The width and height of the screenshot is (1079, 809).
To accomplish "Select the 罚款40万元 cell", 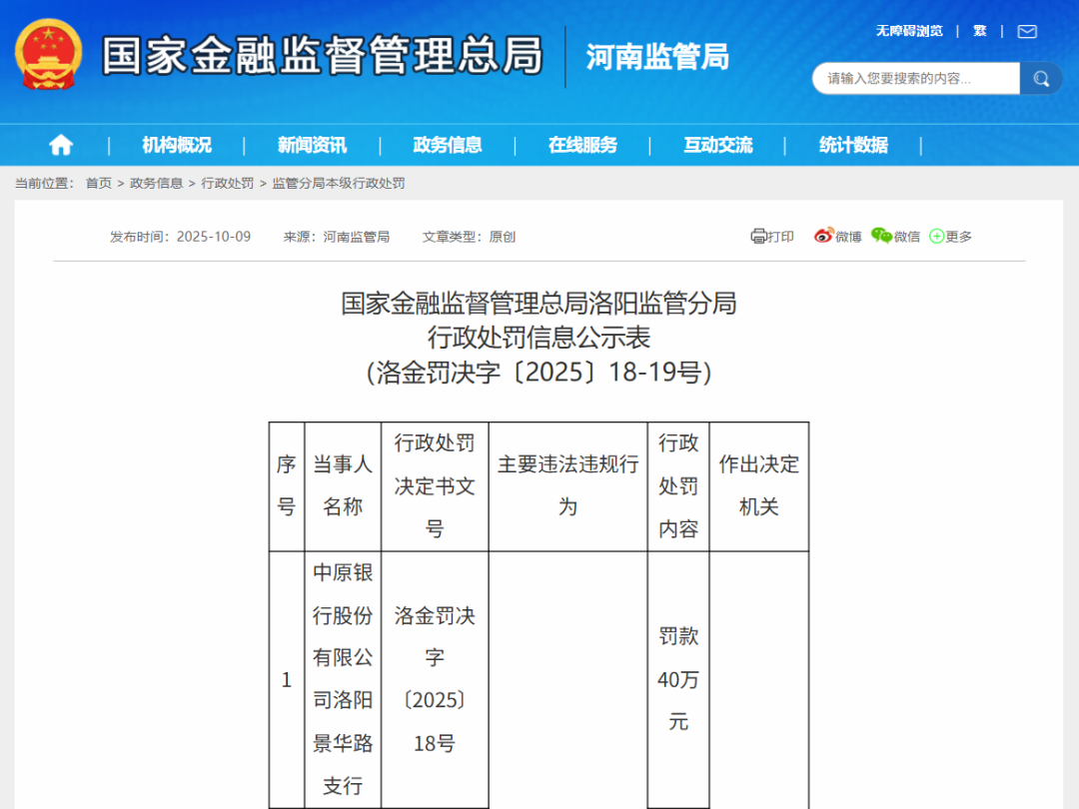I will pos(678,680).
